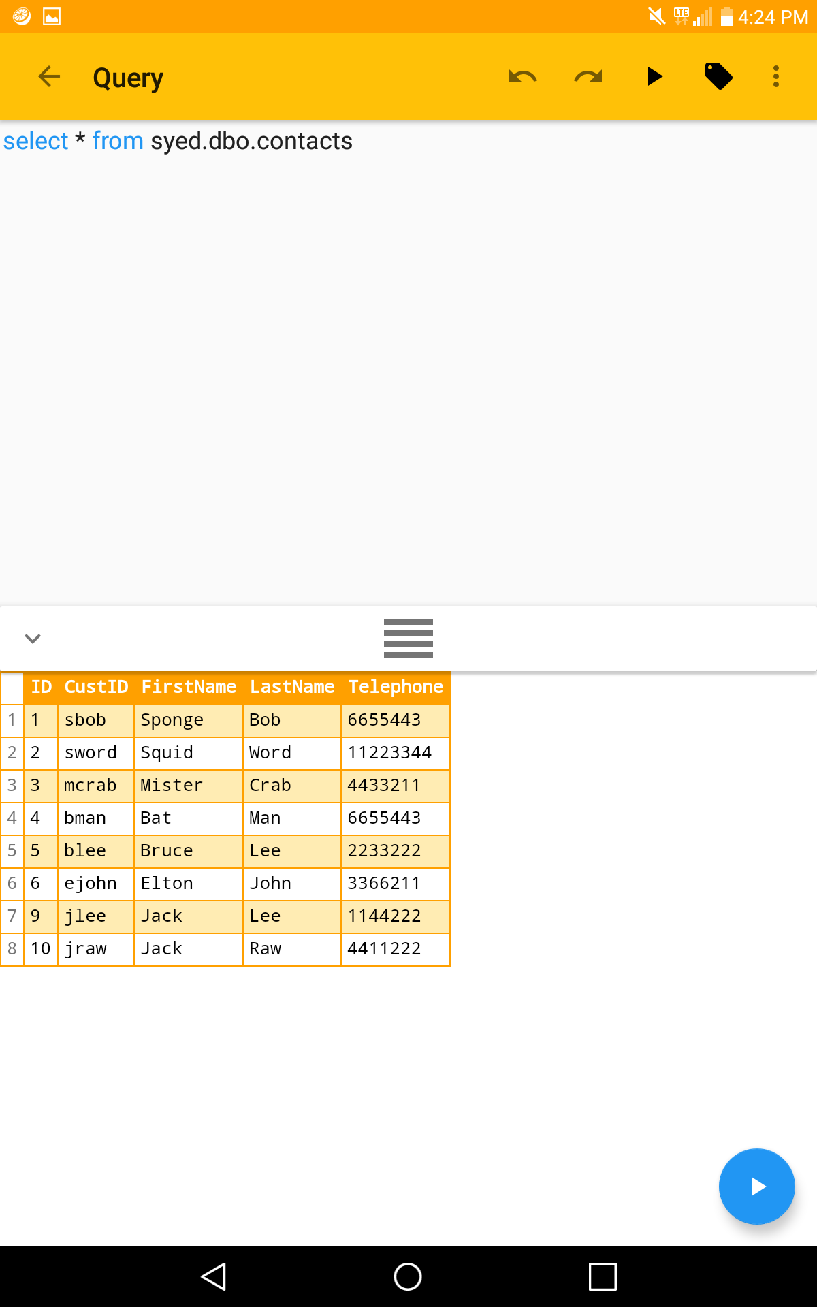Tap the 4:24 PM clock

tap(773, 17)
